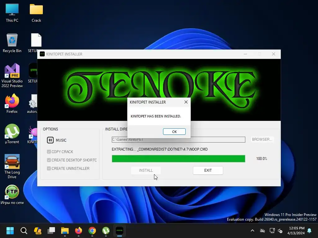Screen dimensions: 318x238
Task: Open Copilot preview icon in taskbar
Action: (38, 231)
